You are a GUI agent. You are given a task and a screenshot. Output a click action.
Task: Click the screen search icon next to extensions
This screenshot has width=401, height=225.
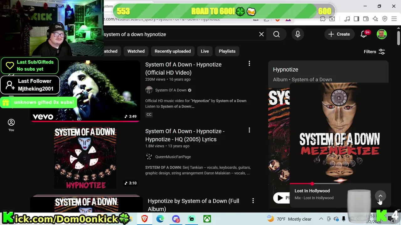coord(331,19)
